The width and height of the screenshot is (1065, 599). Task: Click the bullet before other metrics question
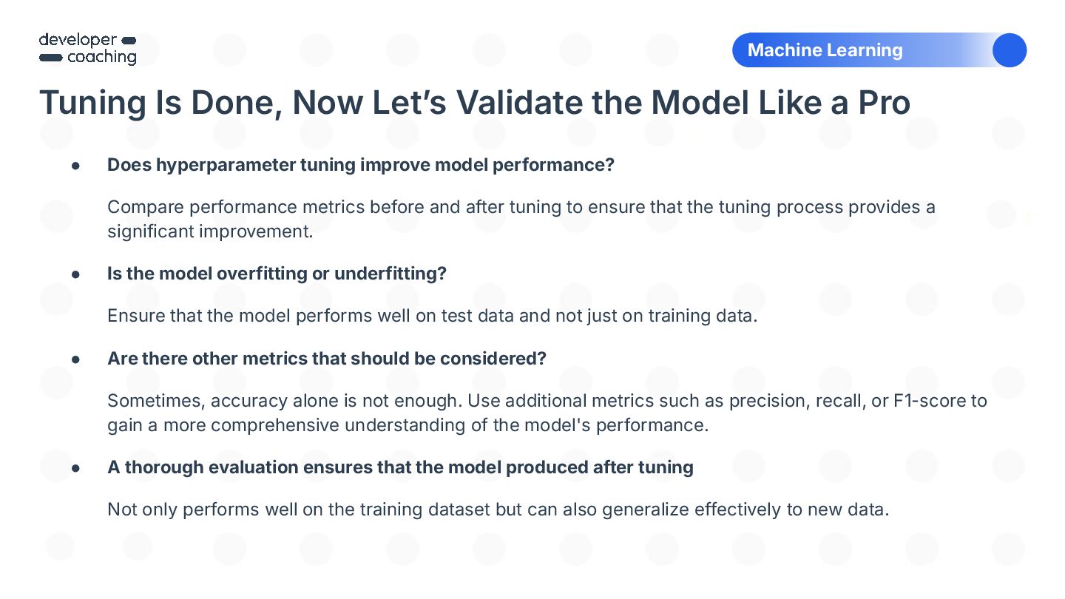point(75,359)
